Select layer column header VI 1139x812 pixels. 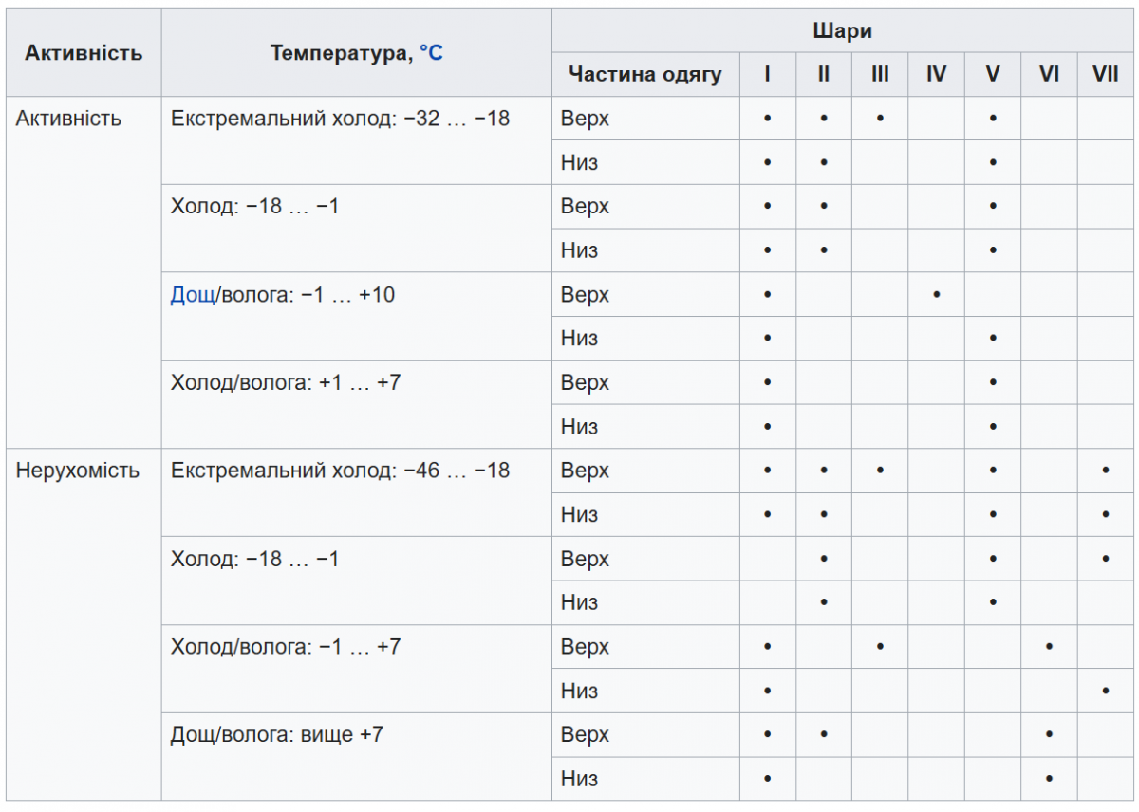point(1049,74)
